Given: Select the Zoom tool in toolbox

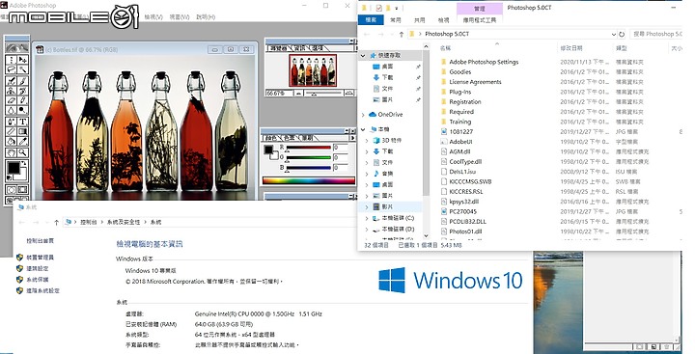Looking at the screenshot, I should (22, 152).
